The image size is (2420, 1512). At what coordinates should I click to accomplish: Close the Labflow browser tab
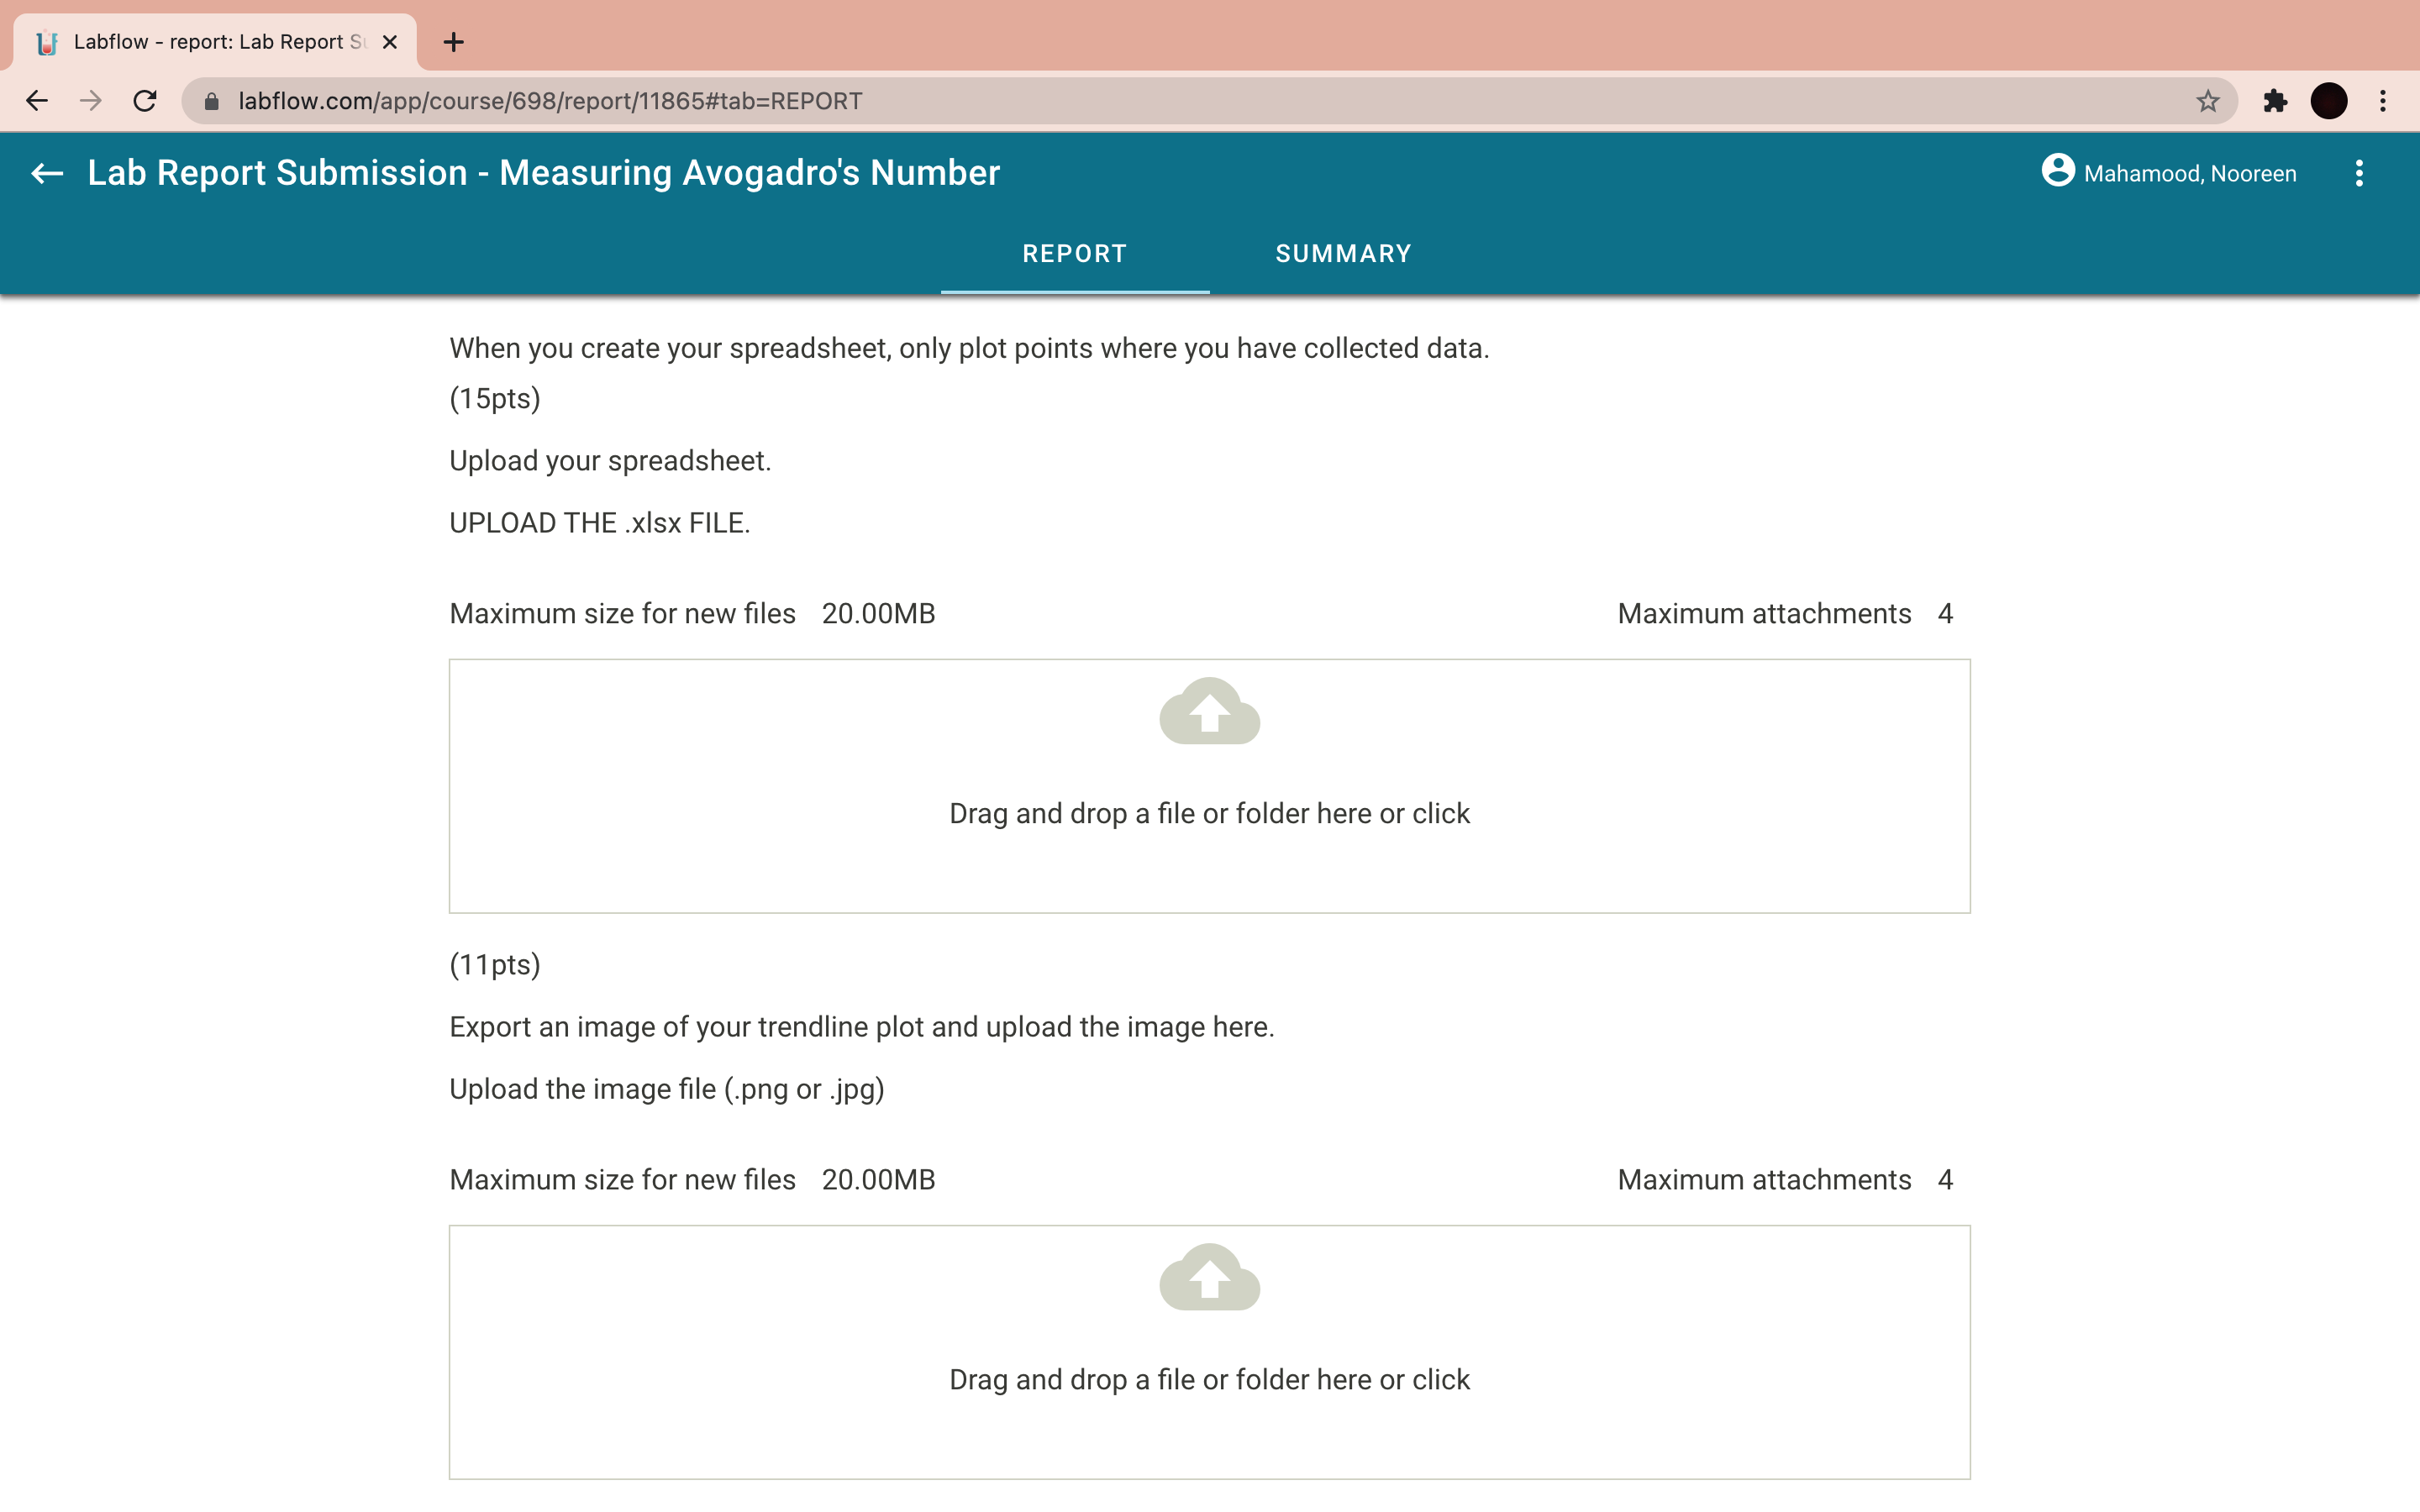(390, 42)
